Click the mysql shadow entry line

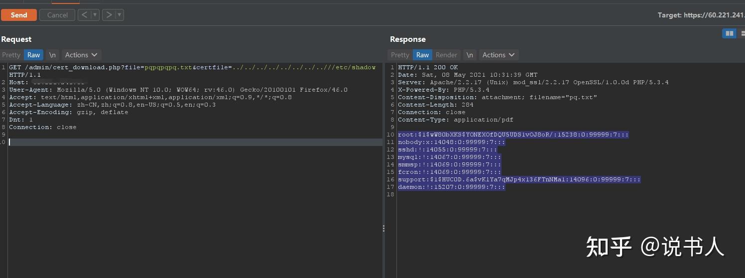(x=450, y=157)
